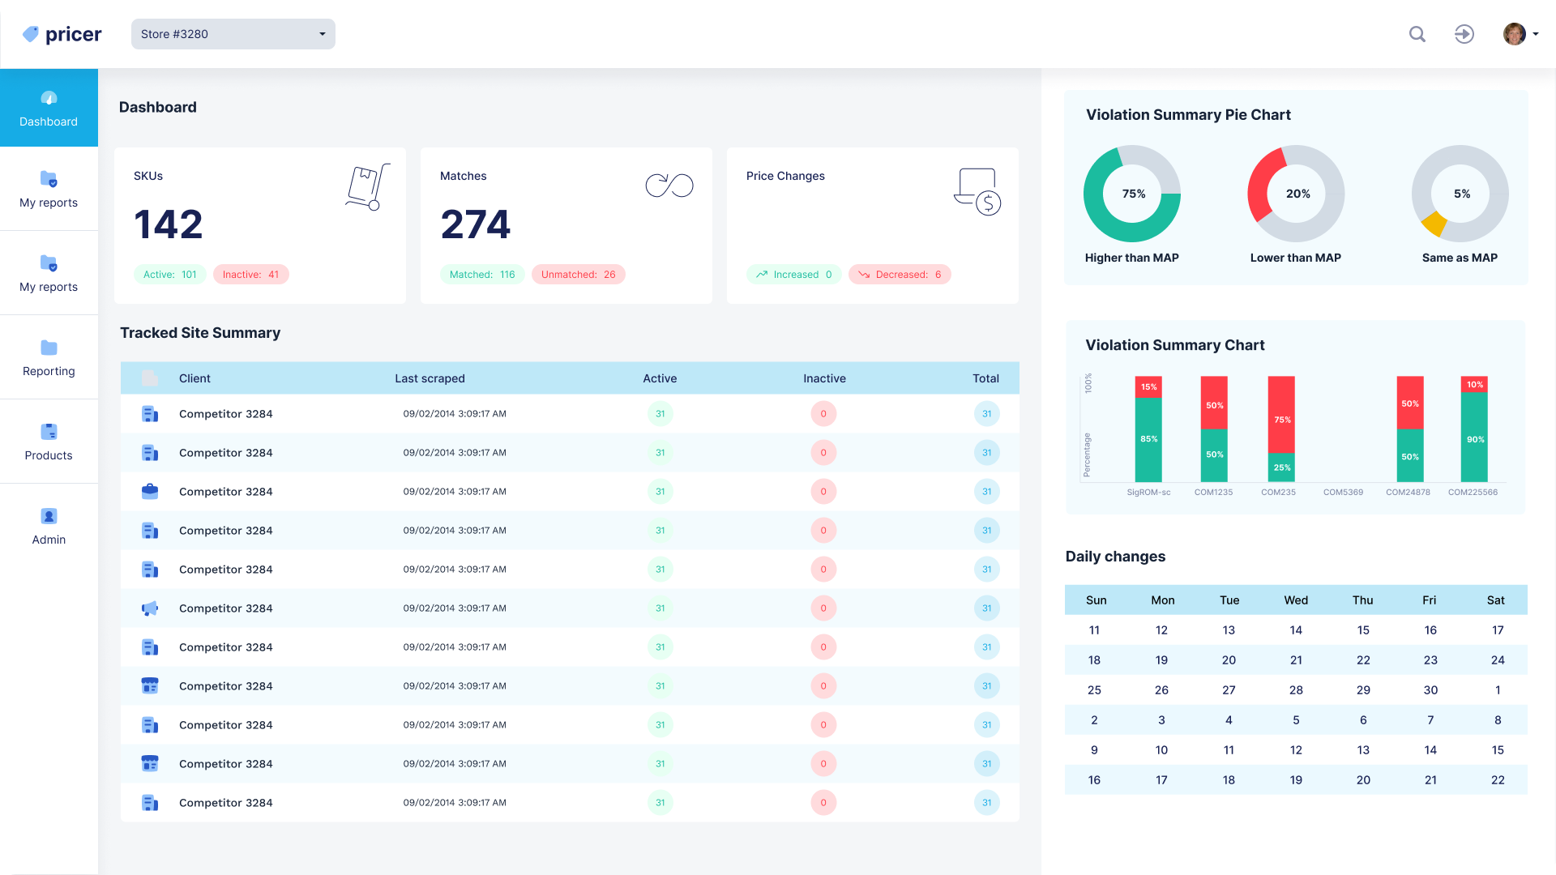Screen dimensions: 1556x875
Task: Open the Reporting sidebar section
Action: tap(49, 357)
